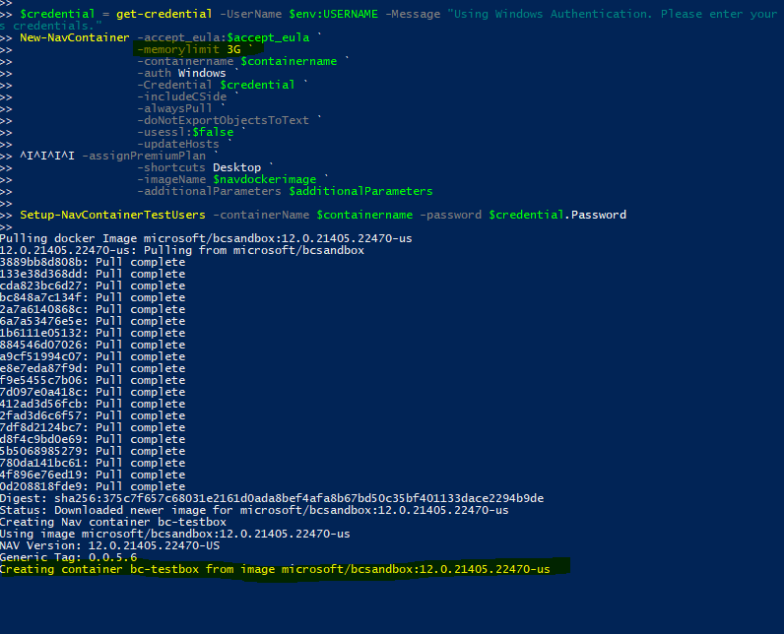Click the $credential.Password argument

coord(557,215)
